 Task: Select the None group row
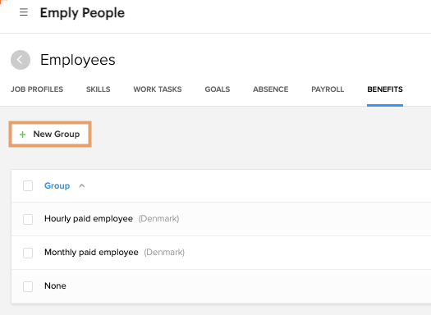(x=221, y=286)
